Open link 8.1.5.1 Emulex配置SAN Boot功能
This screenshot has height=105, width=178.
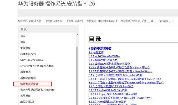click(108, 90)
